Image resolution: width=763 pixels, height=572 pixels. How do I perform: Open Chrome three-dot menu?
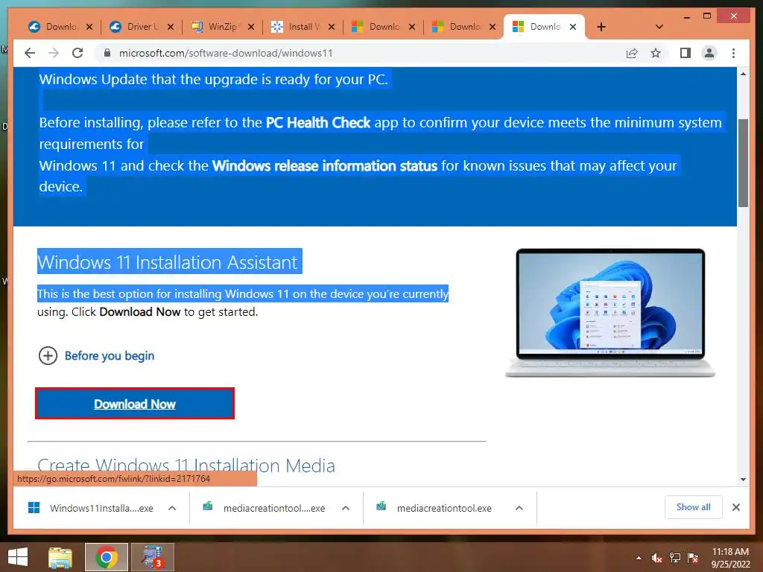coord(733,53)
